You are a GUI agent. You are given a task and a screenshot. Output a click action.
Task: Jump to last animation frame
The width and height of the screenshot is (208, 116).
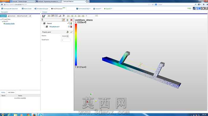tap(83, 16)
